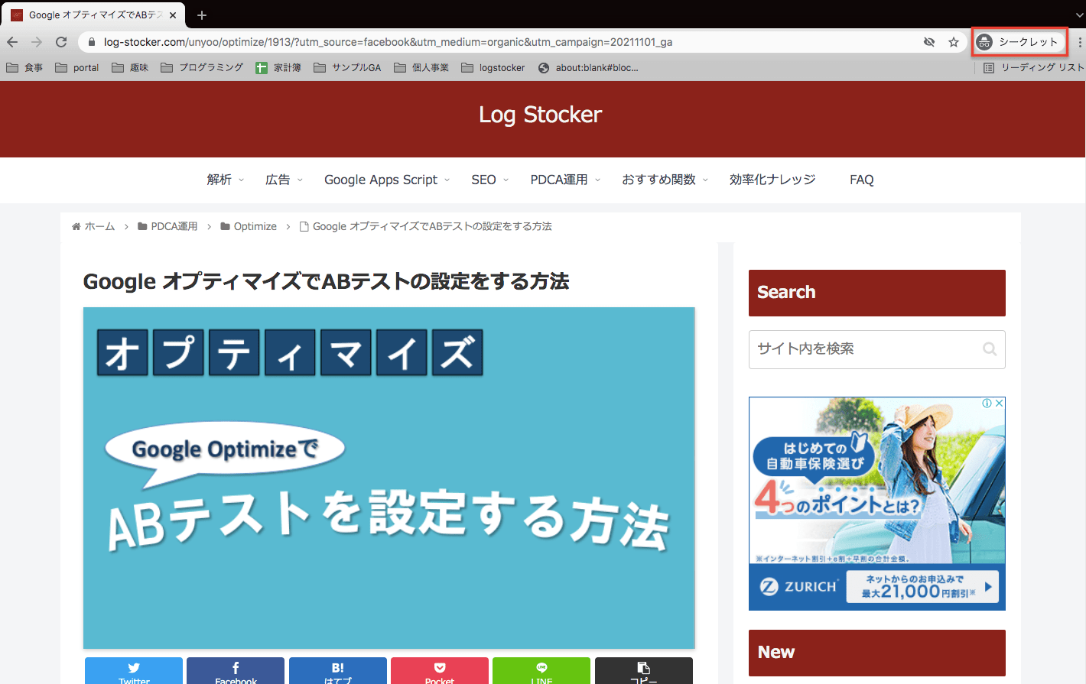Open Chrome's three-dot menu

coord(1080,42)
